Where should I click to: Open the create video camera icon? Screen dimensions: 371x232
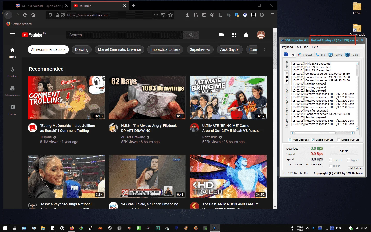pos(221,35)
